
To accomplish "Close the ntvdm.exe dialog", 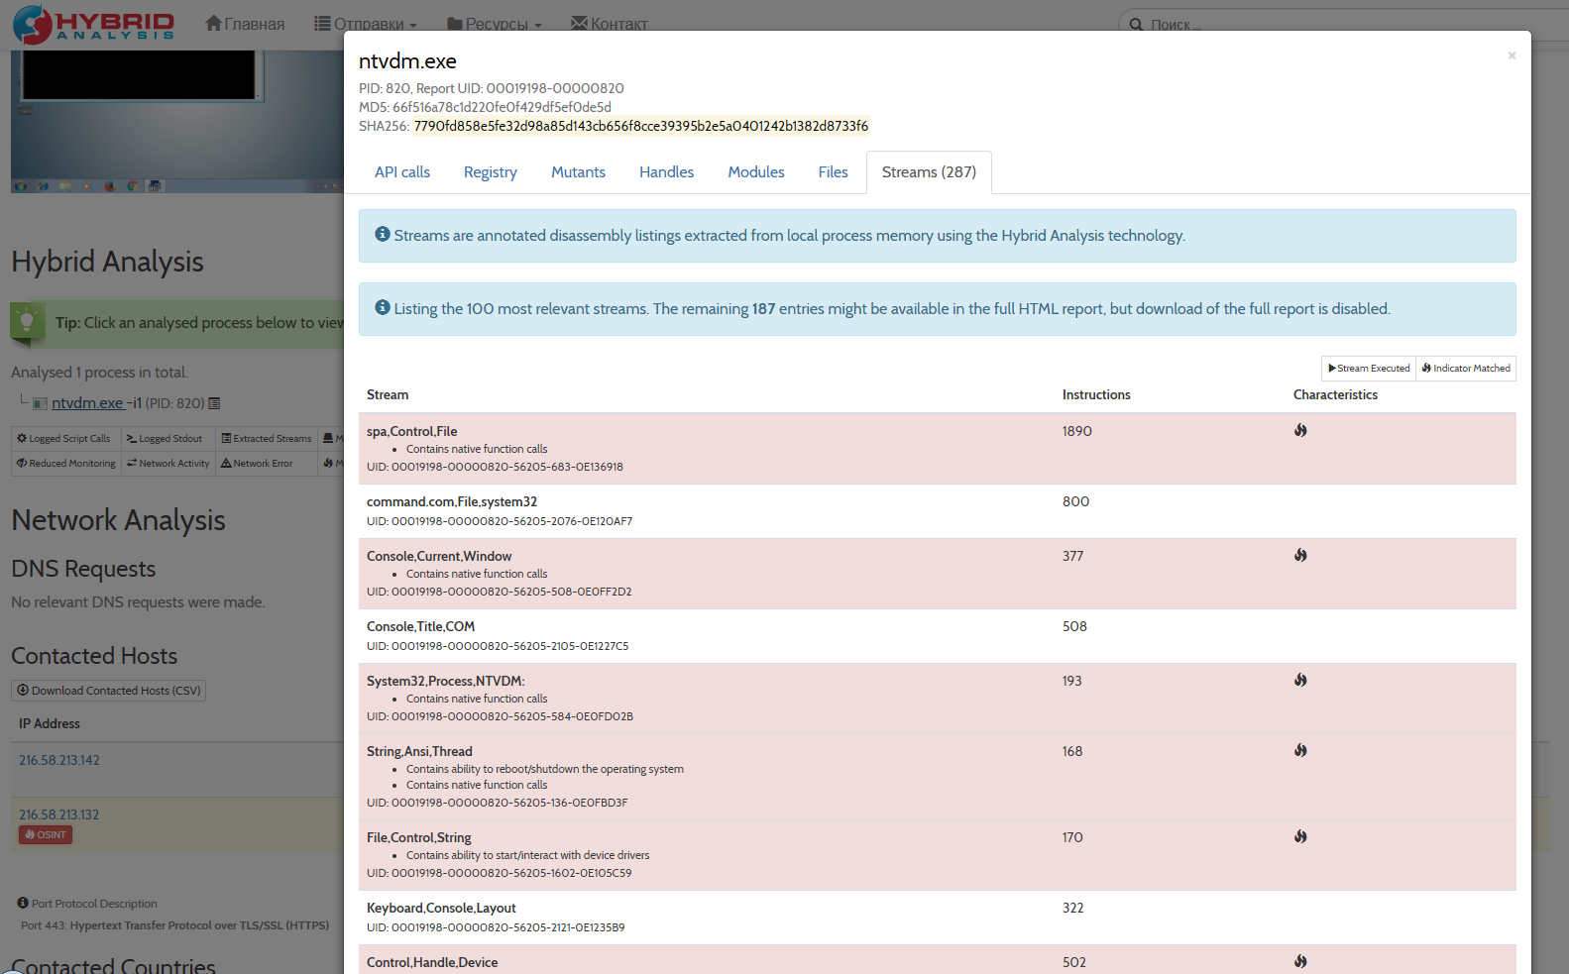I will click(1512, 55).
